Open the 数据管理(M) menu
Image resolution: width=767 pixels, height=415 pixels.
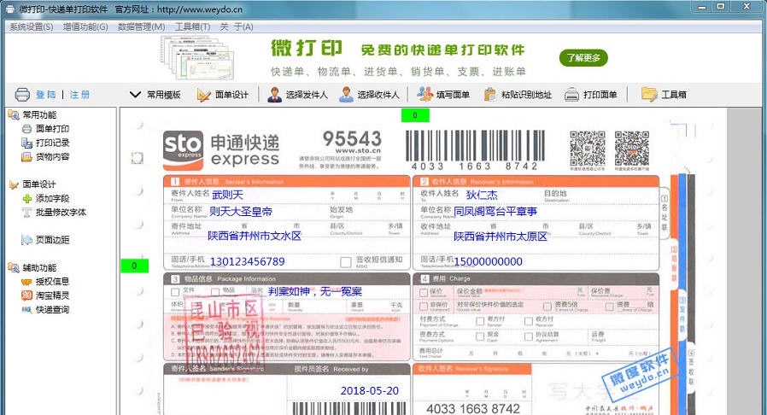tap(142, 26)
